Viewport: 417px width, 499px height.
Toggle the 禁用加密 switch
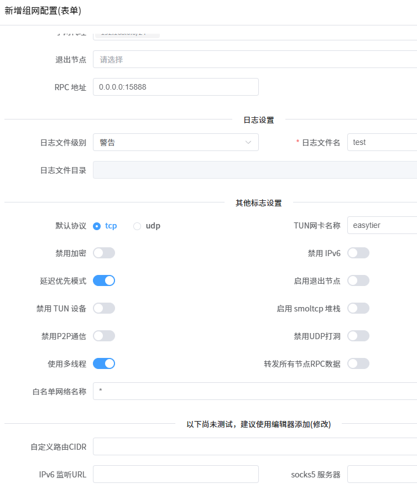pyautogui.click(x=104, y=253)
